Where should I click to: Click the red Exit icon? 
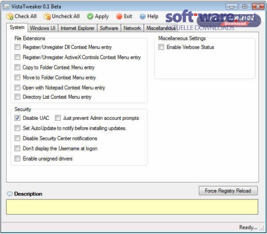coord(119,16)
